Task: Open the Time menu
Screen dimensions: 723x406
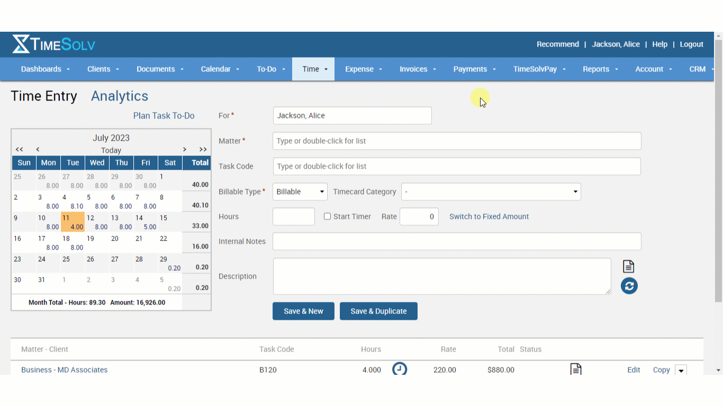Action: point(313,69)
